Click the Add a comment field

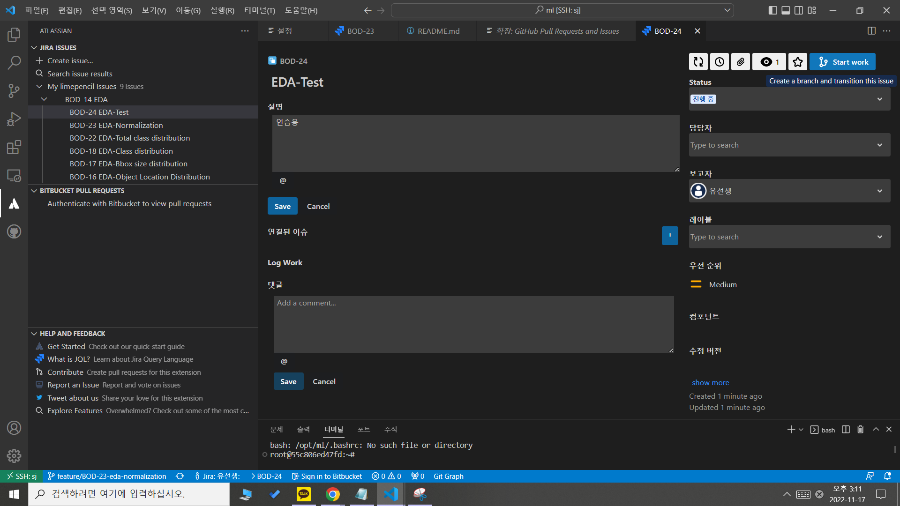473,324
